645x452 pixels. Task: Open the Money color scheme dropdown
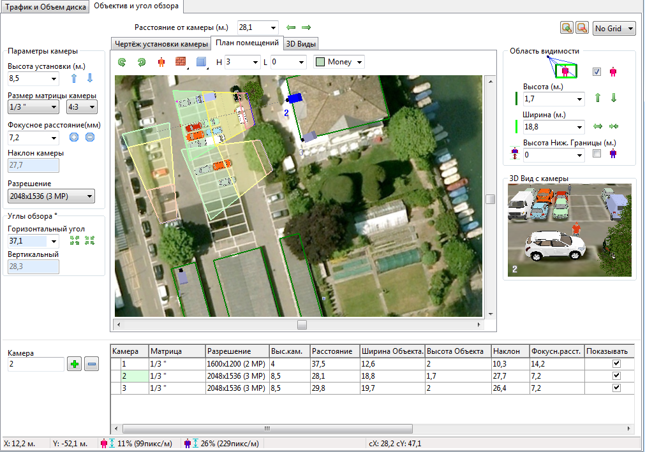click(x=339, y=62)
